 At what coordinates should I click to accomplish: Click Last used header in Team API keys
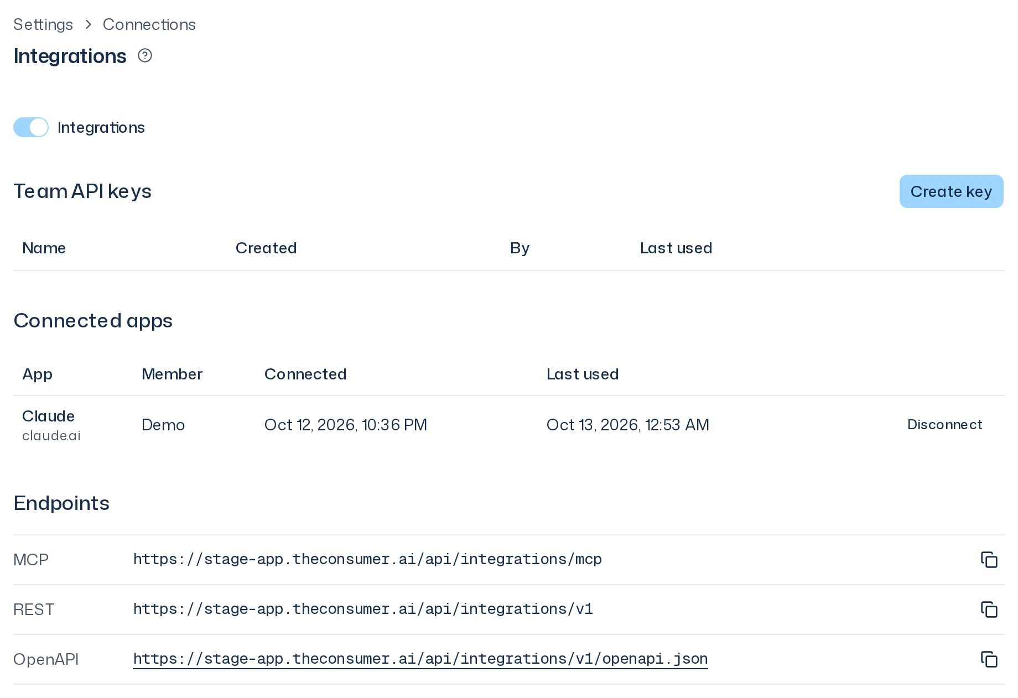coord(676,248)
